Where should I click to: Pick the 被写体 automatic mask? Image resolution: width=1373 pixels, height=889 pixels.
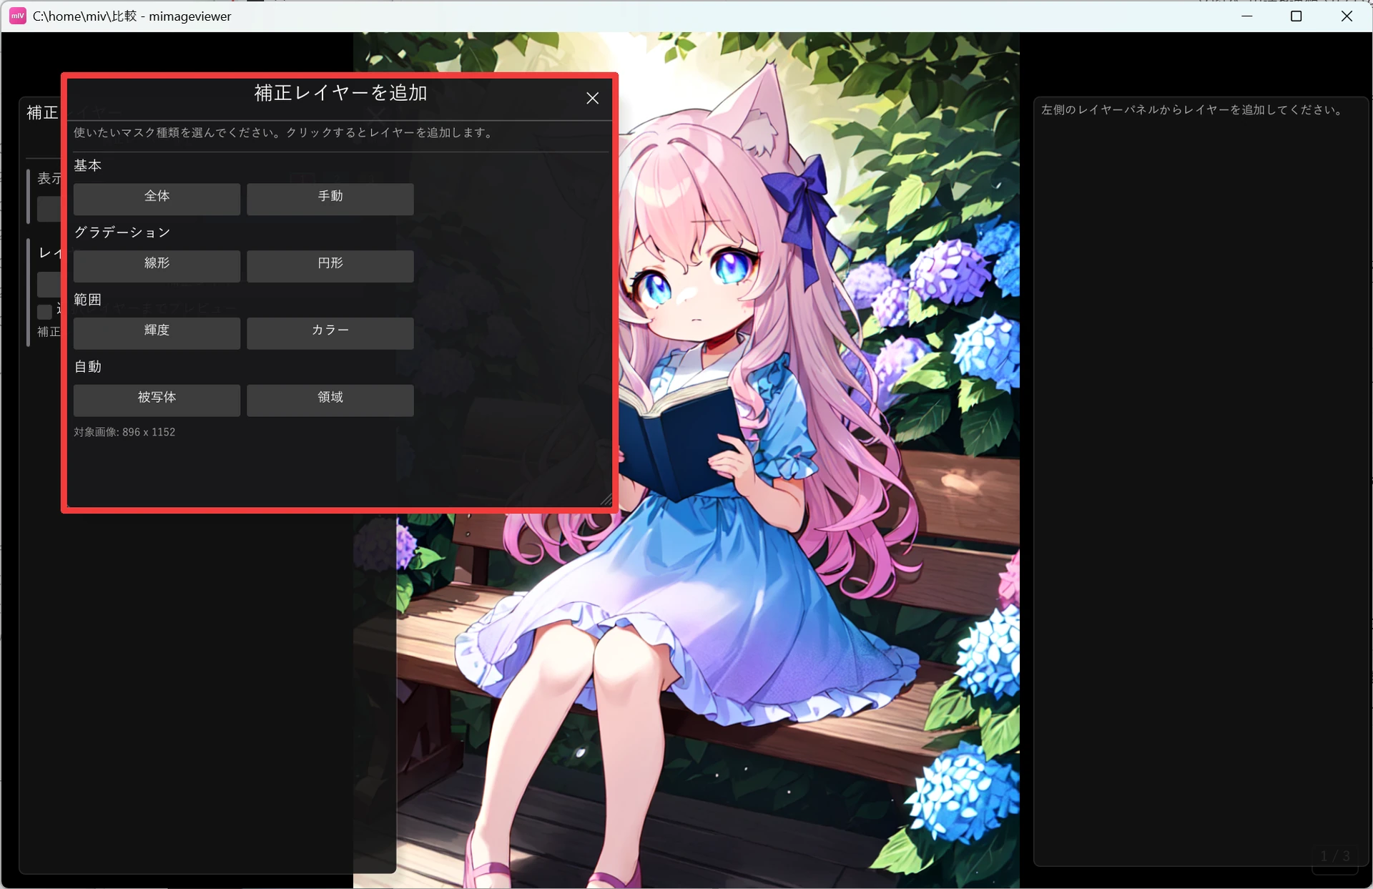[157, 400]
